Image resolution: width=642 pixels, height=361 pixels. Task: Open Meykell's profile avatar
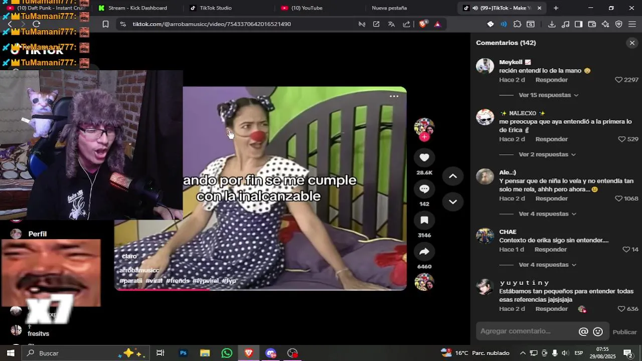[485, 66]
